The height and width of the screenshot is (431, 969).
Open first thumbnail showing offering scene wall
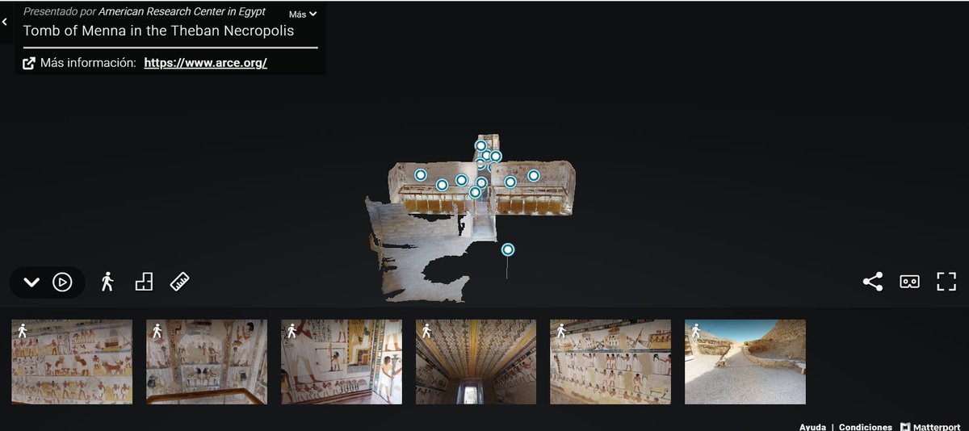pyautogui.click(x=72, y=362)
